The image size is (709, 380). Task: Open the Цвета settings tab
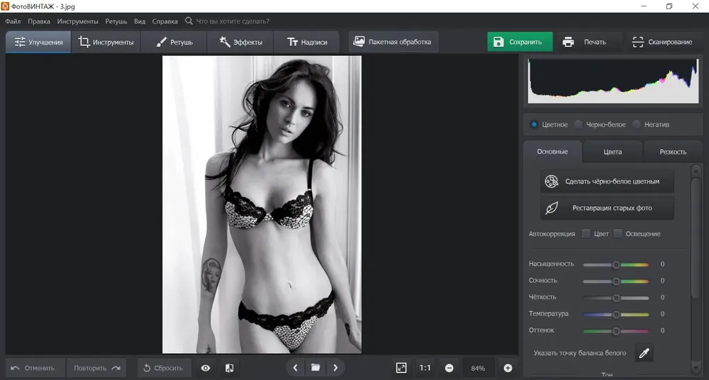pos(613,152)
